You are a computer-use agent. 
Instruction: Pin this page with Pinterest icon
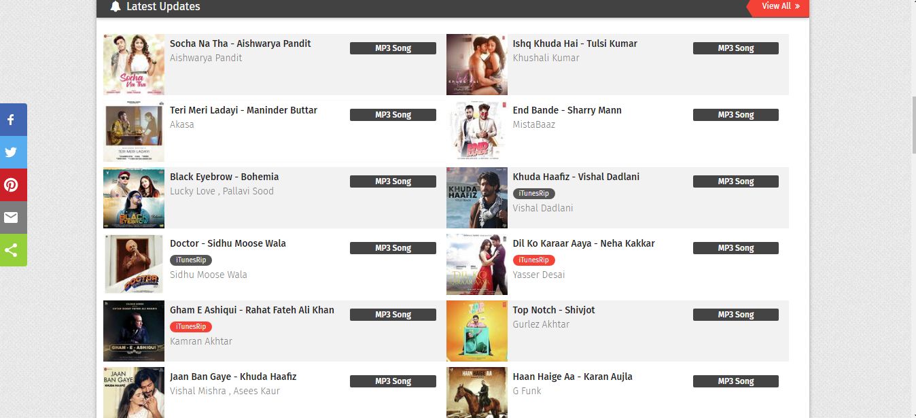12,185
